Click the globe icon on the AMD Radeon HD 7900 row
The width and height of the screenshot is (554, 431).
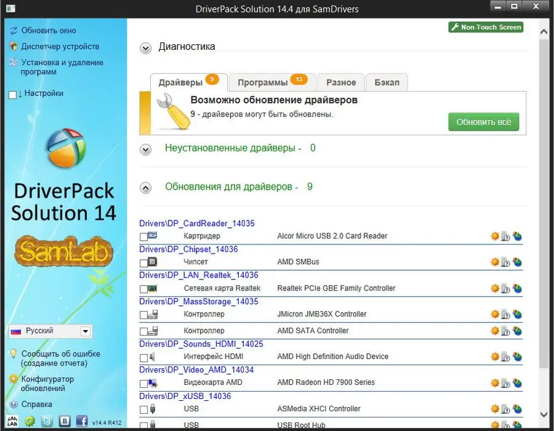point(517,382)
